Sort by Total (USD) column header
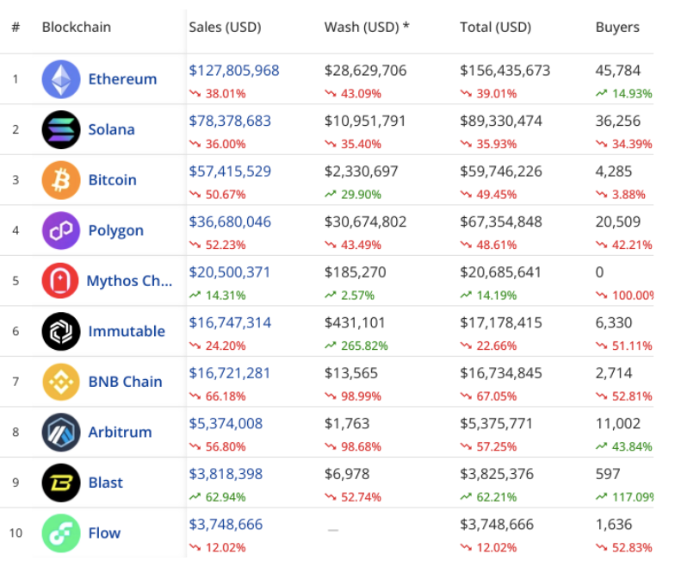The image size is (675, 567). click(x=496, y=28)
